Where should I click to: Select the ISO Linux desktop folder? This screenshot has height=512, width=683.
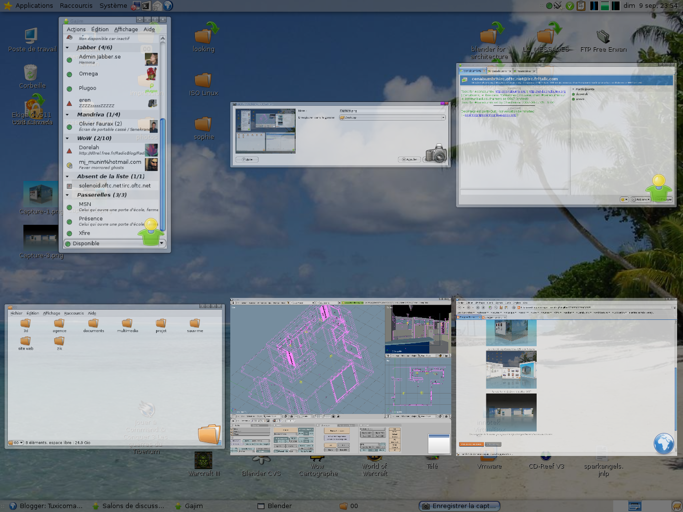[x=203, y=84]
